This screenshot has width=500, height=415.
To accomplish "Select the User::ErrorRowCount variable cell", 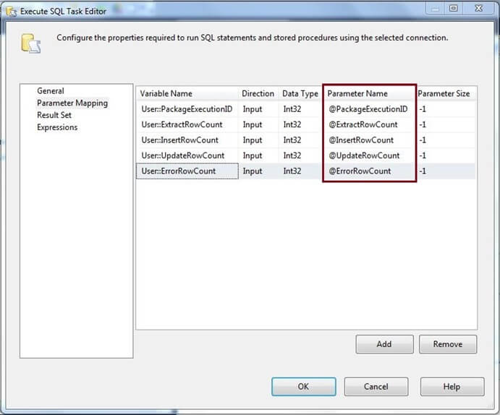I will [x=187, y=171].
